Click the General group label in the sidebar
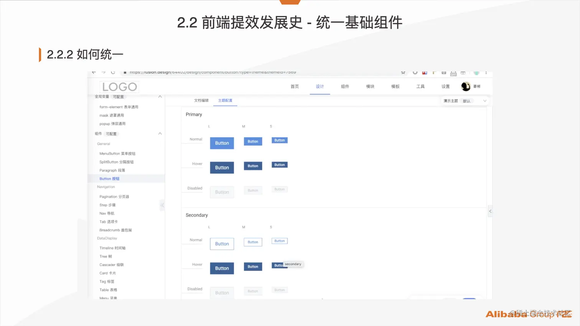This screenshot has width=580, height=326. [x=104, y=144]
